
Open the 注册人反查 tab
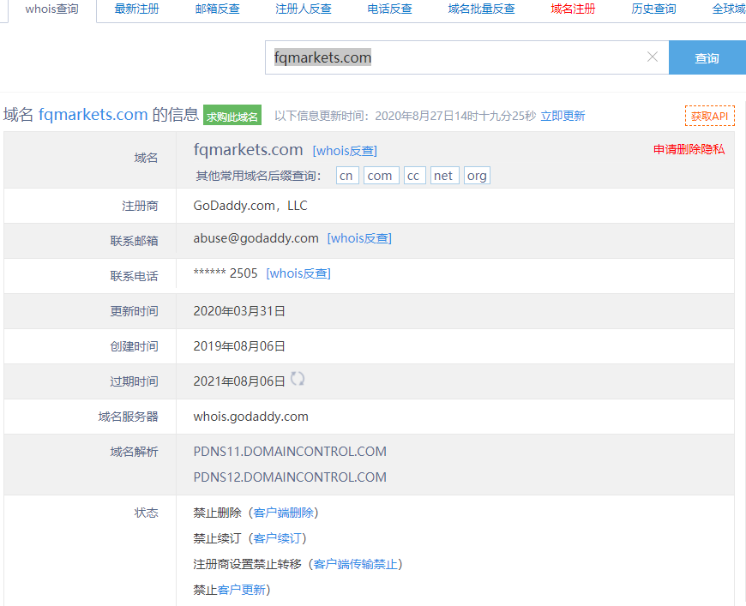pos(304,9)
